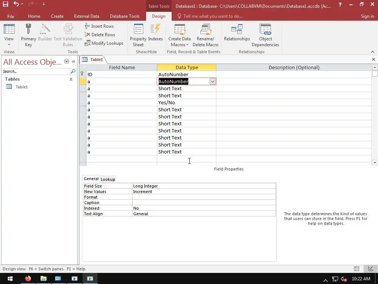Open the Indexes window
Screen dimensions: 378x284
[155, 33]
